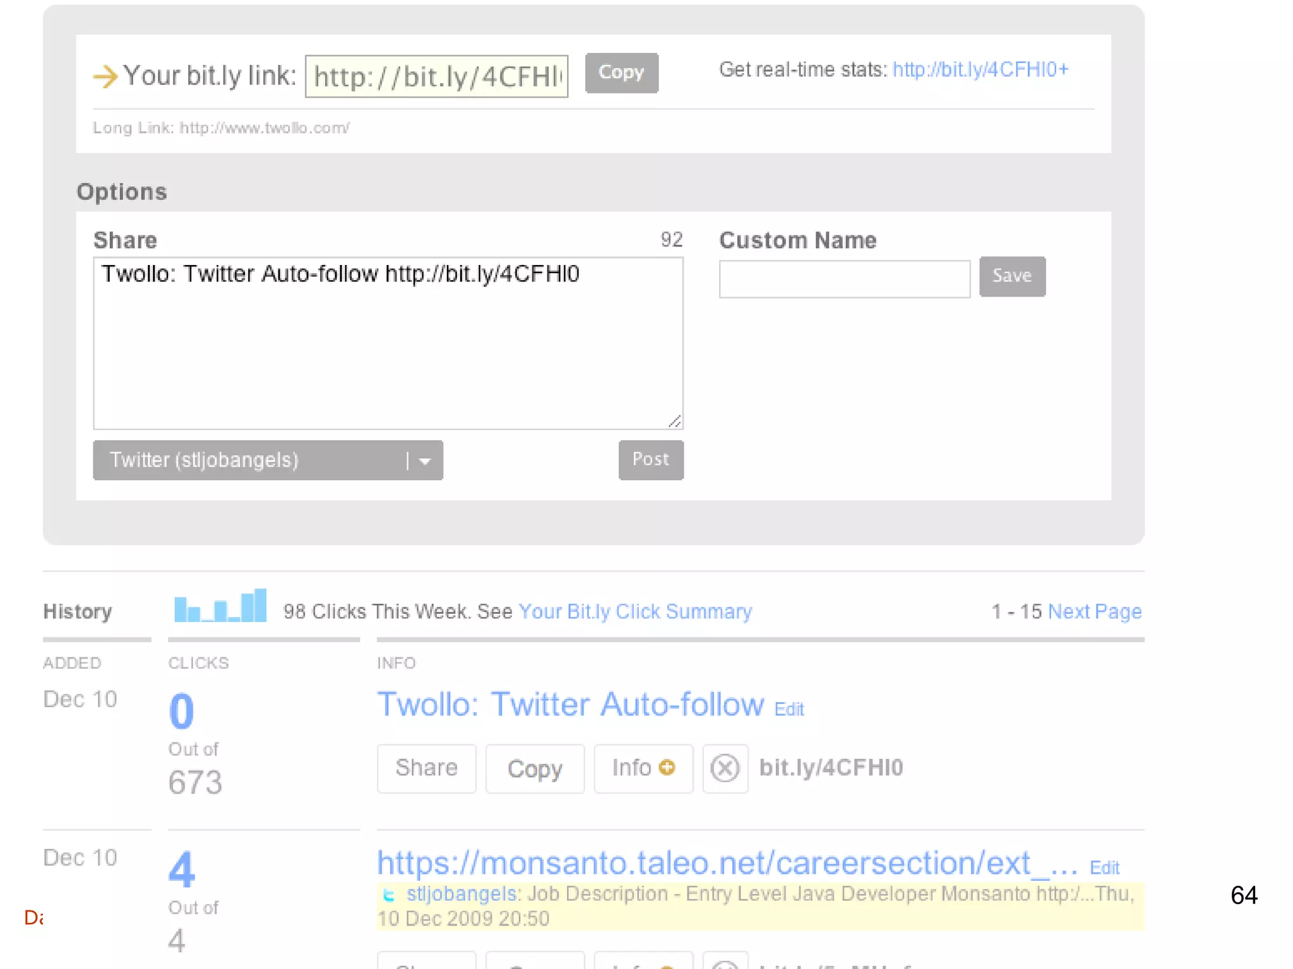Click Share button under Twollo entry

[x=426, y=768]
